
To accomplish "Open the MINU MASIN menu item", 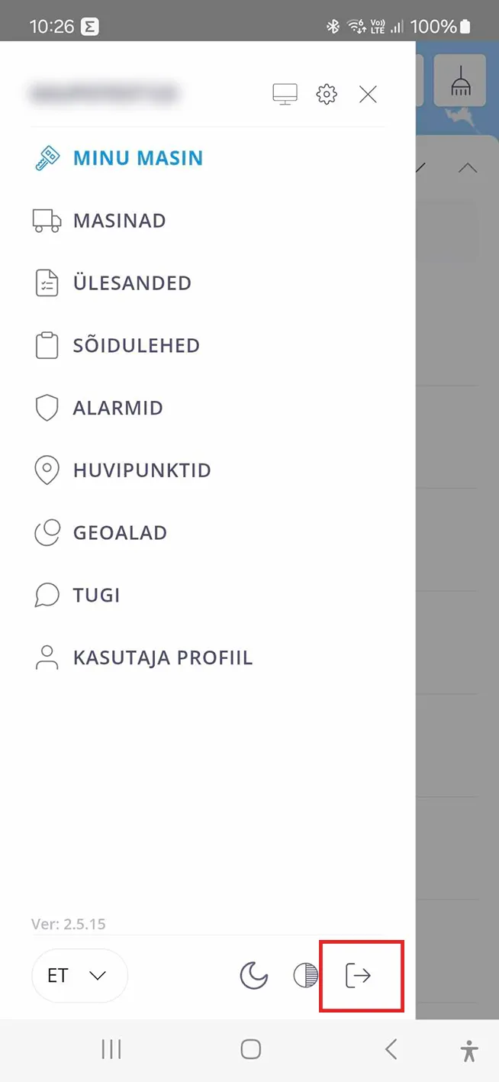I will (x=137, y=158).
